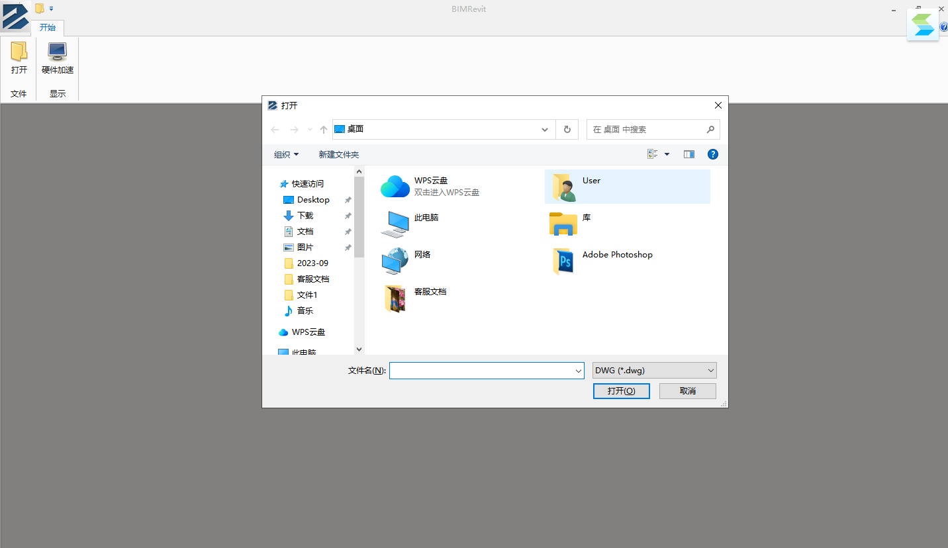Select 文件1 folder in navigation pane
The image size is (948, 548).
(x=307, y=295)
